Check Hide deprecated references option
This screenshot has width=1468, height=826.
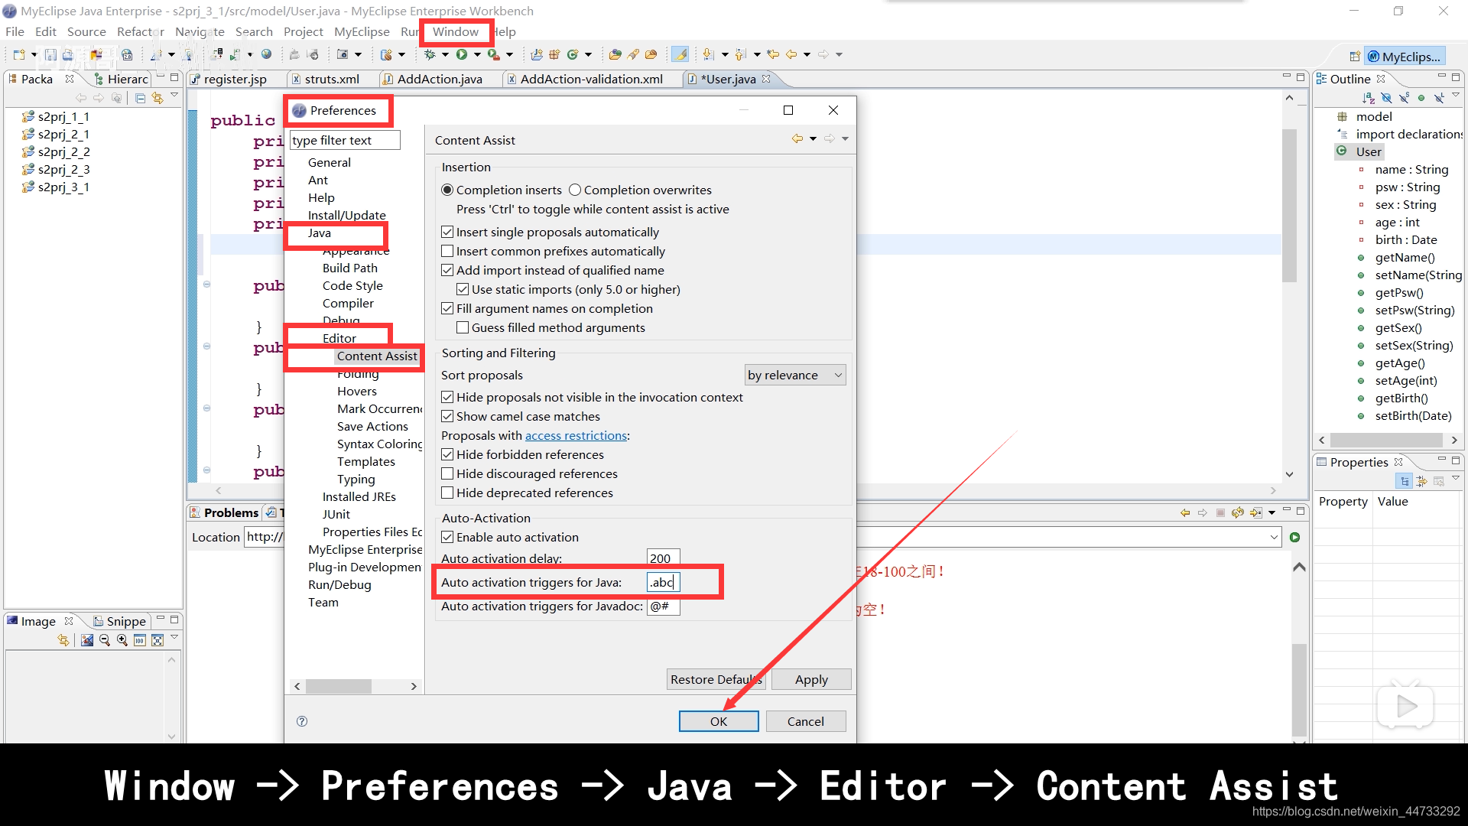point(448,493)
